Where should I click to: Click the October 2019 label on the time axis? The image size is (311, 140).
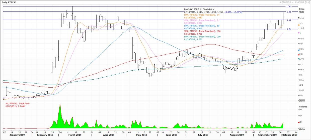[x=289, y=135]
